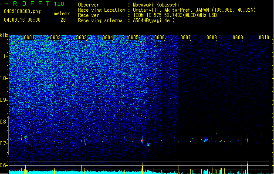Screen dimensions: 274x174
Task: Click the meteor echo cluster near 0608
Action: [x=206, y=140]
